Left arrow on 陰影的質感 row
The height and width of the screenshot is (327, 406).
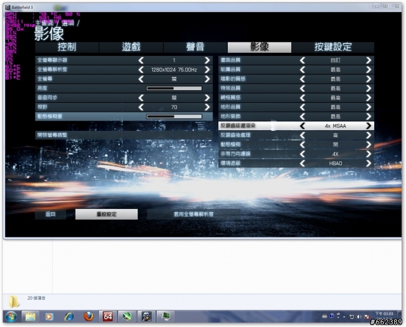[302, 79]
